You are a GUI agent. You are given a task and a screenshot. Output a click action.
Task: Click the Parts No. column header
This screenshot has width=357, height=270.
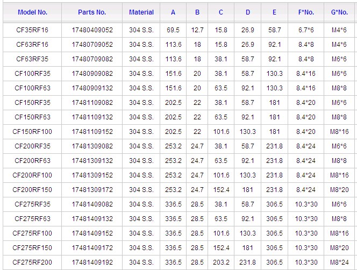pyautogui.click(x=92, y=12)
